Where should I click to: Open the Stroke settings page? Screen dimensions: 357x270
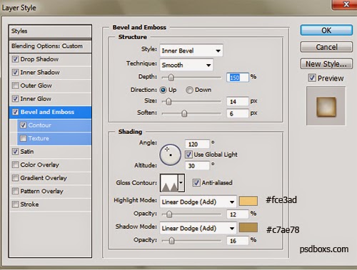pyautogui.click(x=29, y=204)
